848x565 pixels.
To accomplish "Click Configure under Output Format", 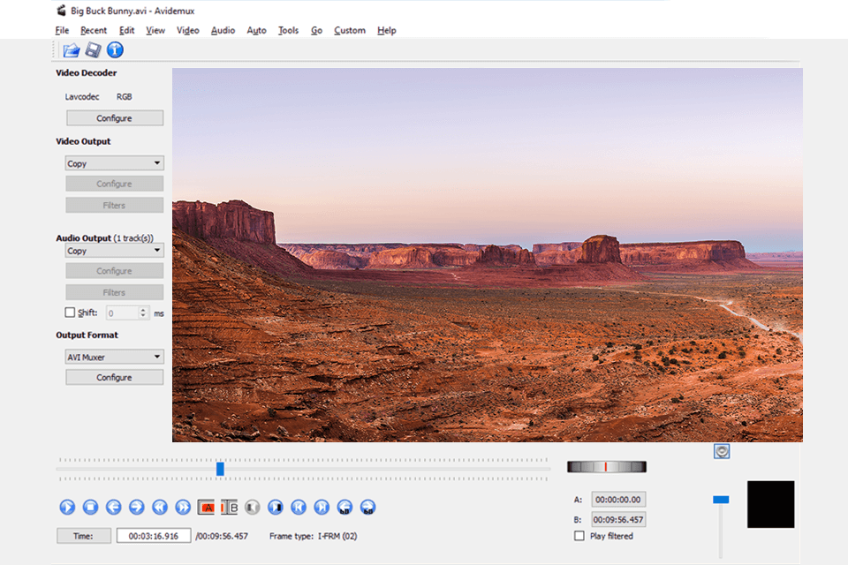I will 114,377.
